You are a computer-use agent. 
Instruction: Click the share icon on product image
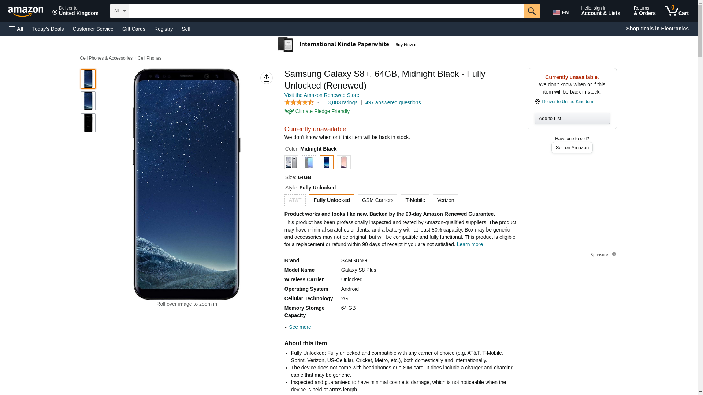(267, 78)
